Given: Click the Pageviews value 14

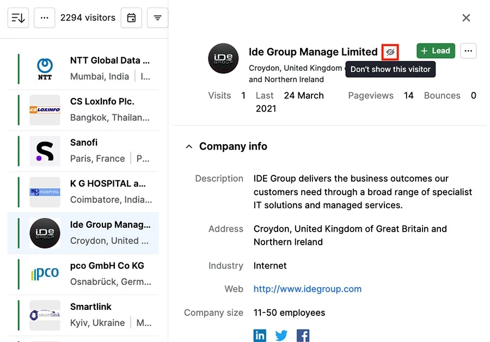Looking at the screenshot, I should [x=408, y=96].
